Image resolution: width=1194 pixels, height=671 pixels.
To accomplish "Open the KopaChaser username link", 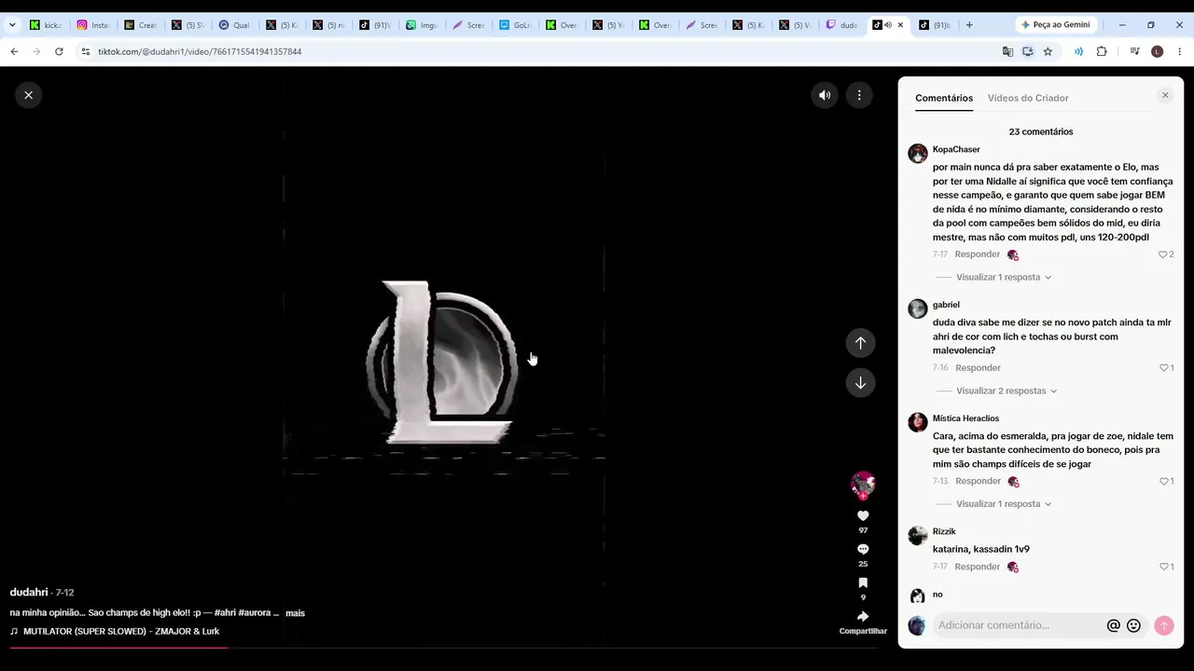I will (x=956, y=149).
